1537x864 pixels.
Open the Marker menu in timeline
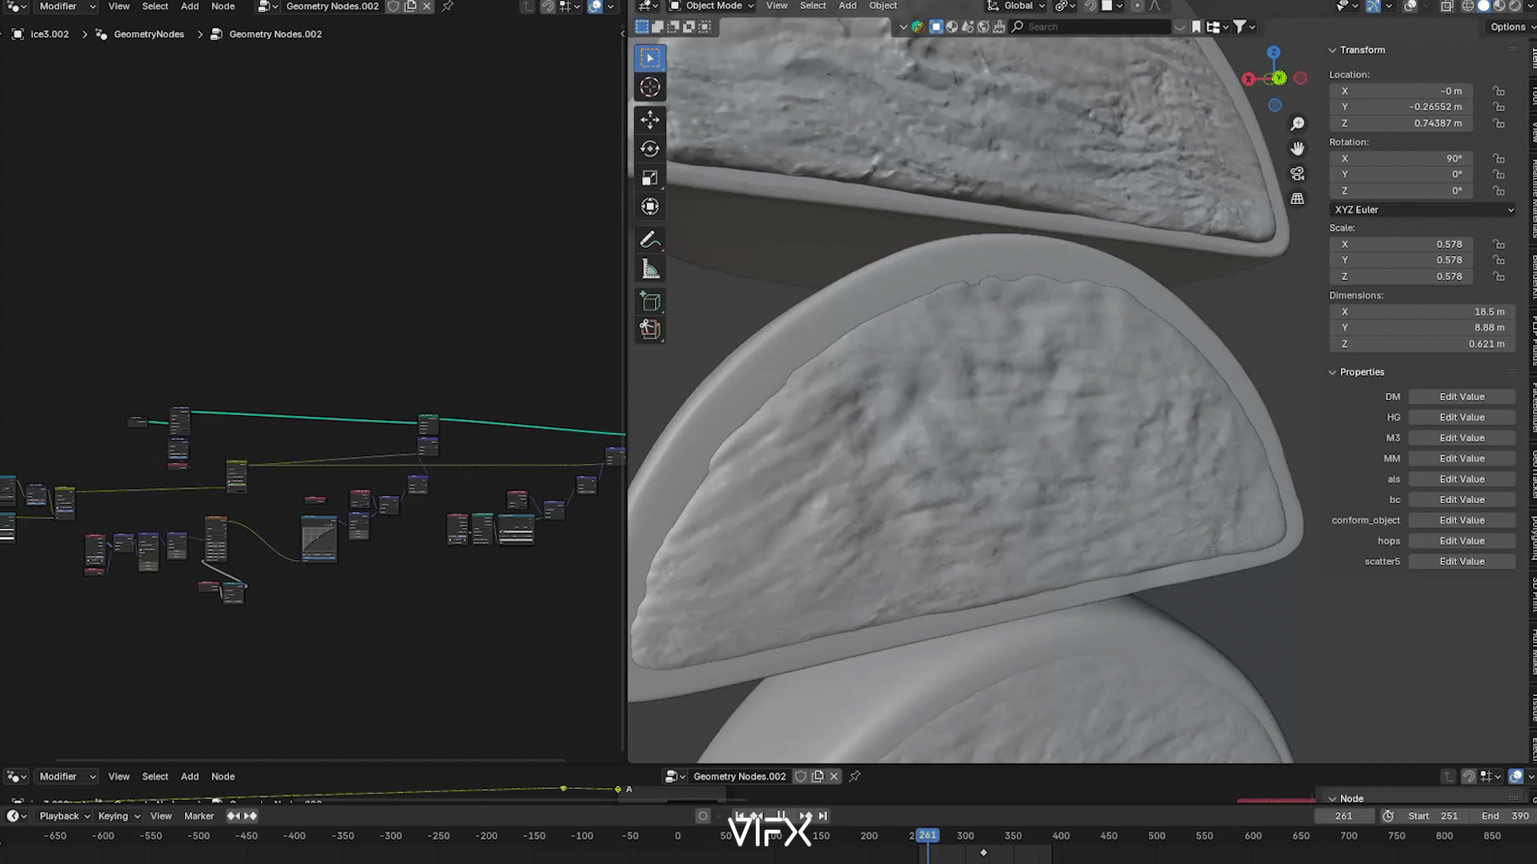tap(199, 816)
